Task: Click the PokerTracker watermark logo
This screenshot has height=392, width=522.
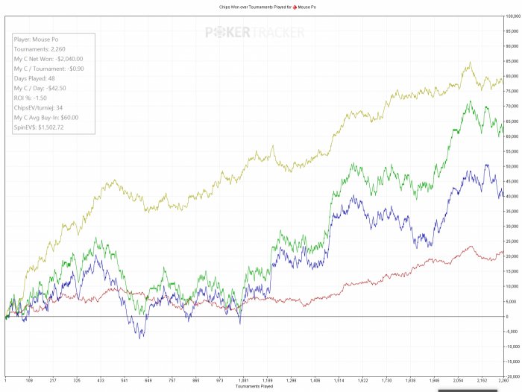Action: [256, 32]
